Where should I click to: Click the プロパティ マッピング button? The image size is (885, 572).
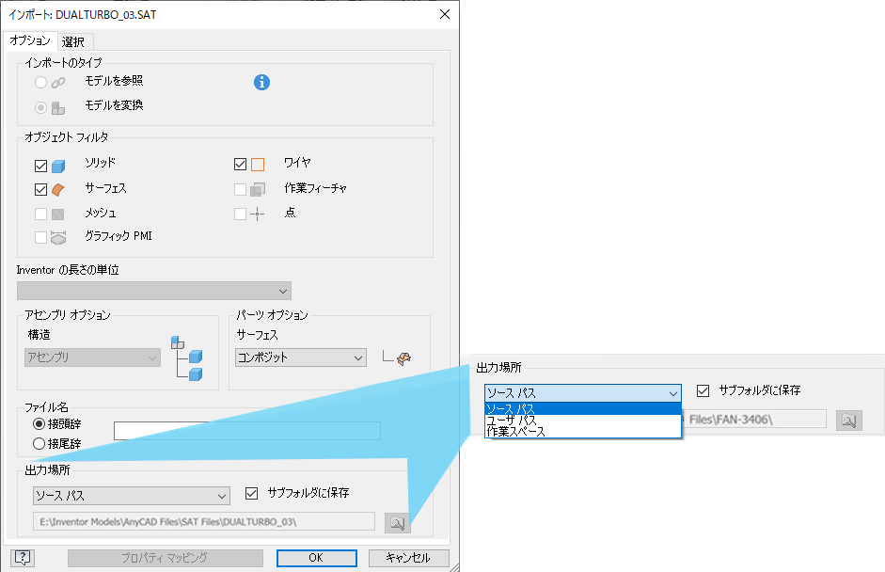(x=166, y=558)
